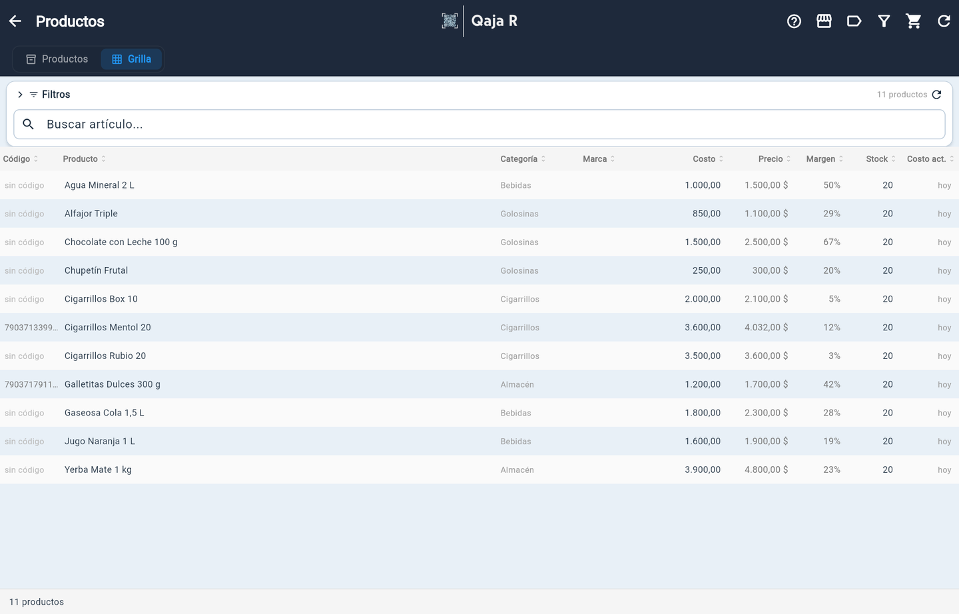Click the 4.032,00 $ price cell

[766, 328]
